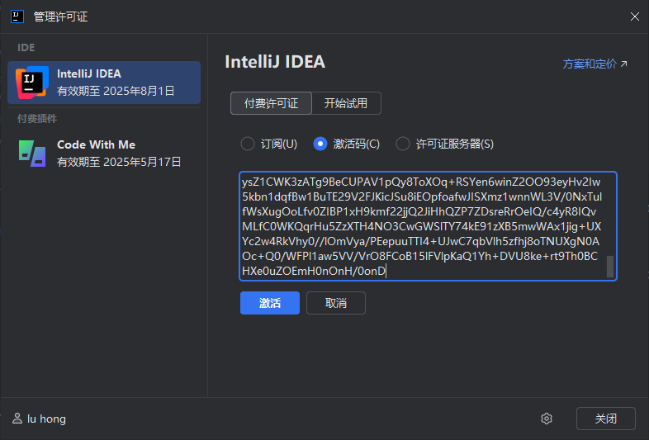This screenshot has height=440, width=649.
Task: Click the JetBrains window icon in title bar
Action: pyautogui.click(x=17, y=17)
